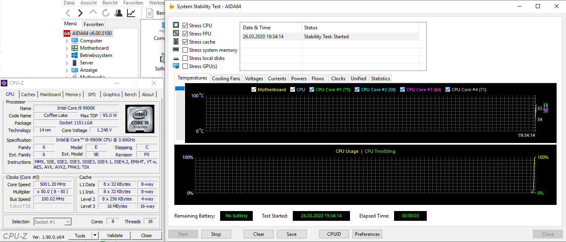This screenshot has height=242, width=566.
Task: Stop the stability test
Action: (x=216, y=234)
